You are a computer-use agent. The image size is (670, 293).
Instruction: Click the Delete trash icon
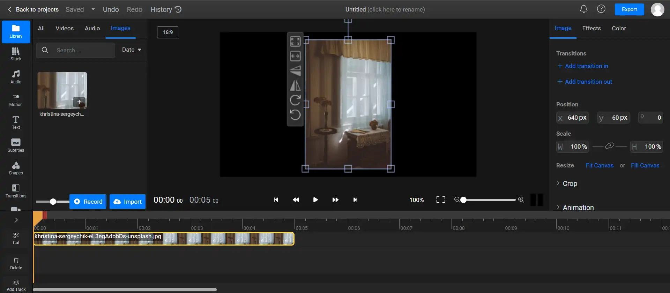[x=16, y=264]
